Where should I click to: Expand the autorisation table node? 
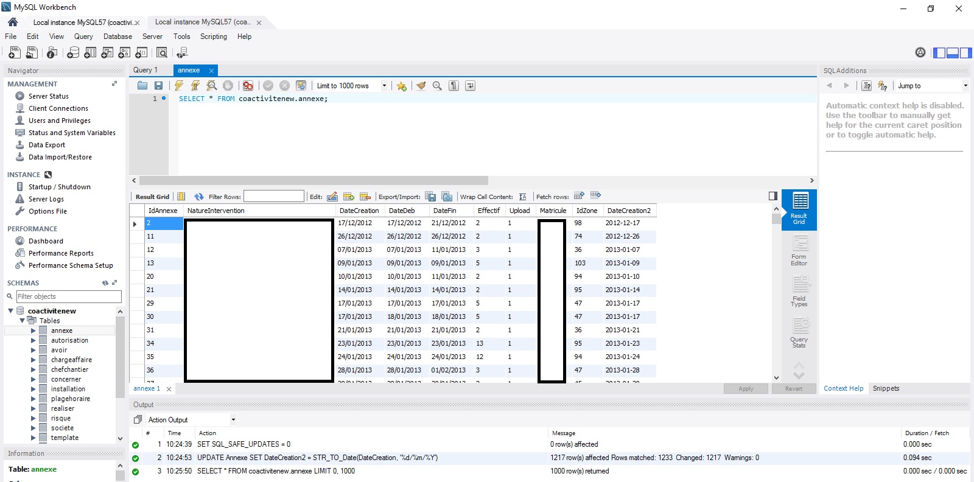tap(33, 340)
